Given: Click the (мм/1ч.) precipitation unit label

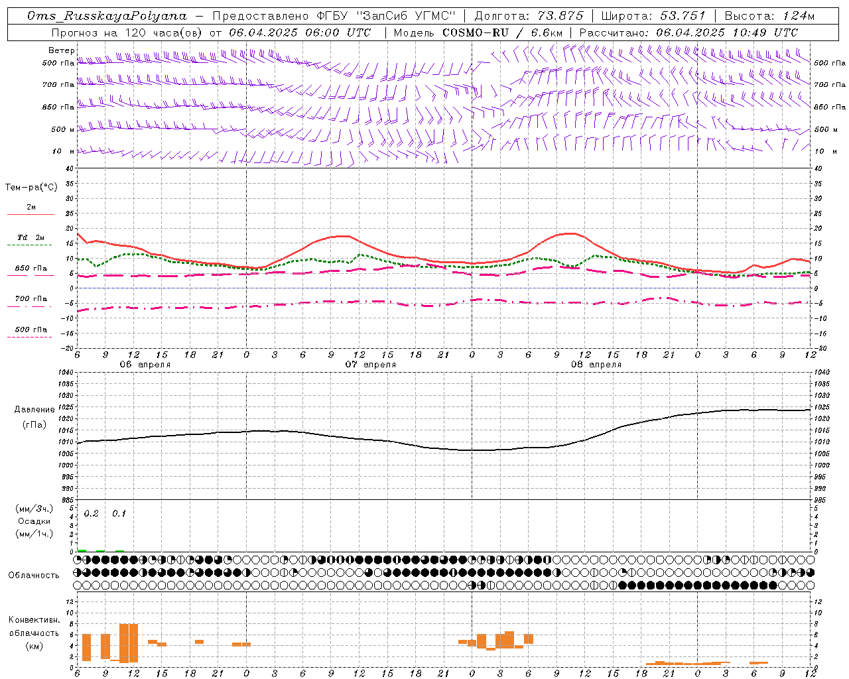Looking at the screenshot, I should click(x=34, y=534).
